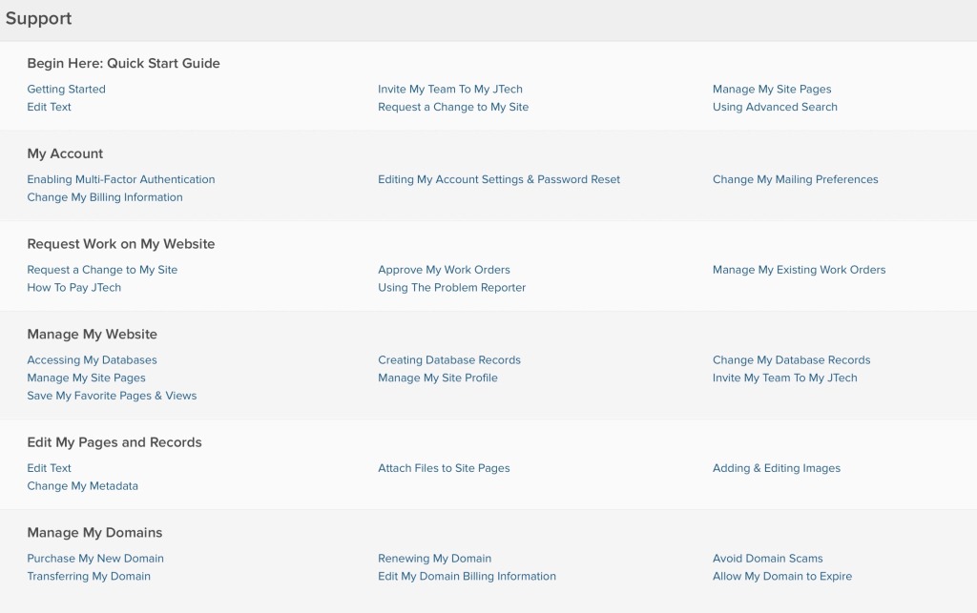Open Allow My Domain to Expire
Viewport: 977px width, 613px height.
tap(782, 576)
